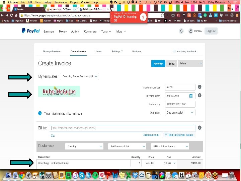Open the Address book link
This screenshot has height=181, width=241.
(151, 135)
